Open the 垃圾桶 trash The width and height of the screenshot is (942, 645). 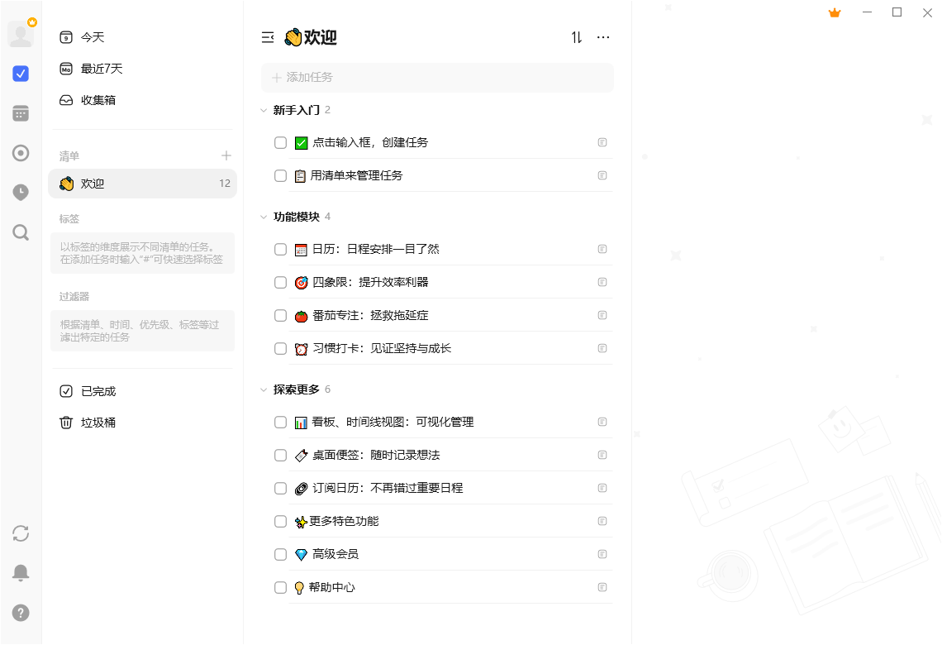[98, 423]
